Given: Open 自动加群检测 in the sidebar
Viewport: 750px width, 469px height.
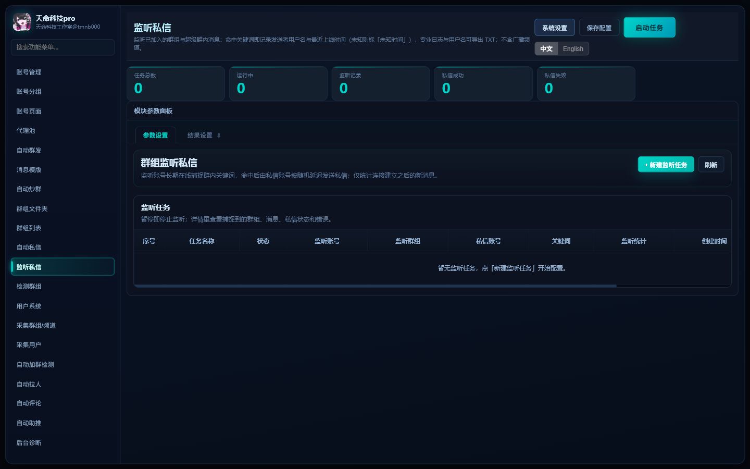Looking at the screenshot, I should (63, 364).
